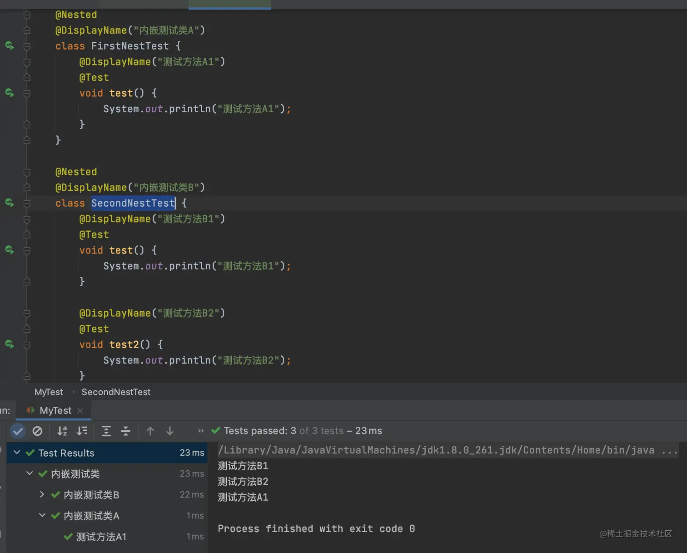Sort test results by duration
The width and height of the screenshot is (687, 553).
[x=82, y=431]
